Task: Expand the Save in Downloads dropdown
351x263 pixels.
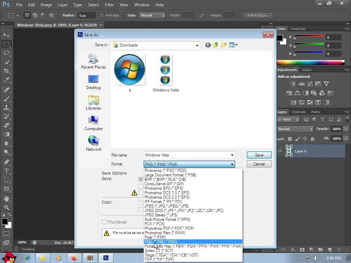Action: coord(197,46)
